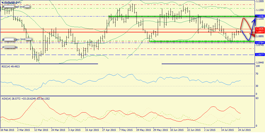
Task: Click the 18 Feb 2015 date label
Action: (7, 130)
